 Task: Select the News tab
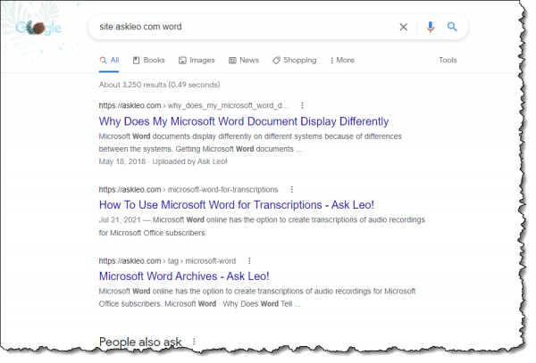244,61
